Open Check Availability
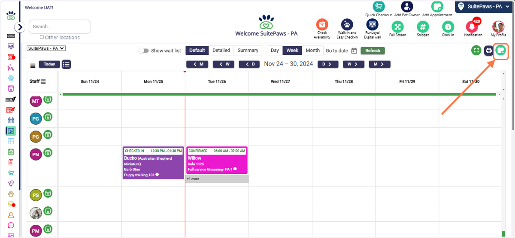This screenshot has height=238, width=515. [322, 24]
